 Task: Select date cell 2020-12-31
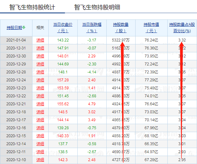(16, 48)
